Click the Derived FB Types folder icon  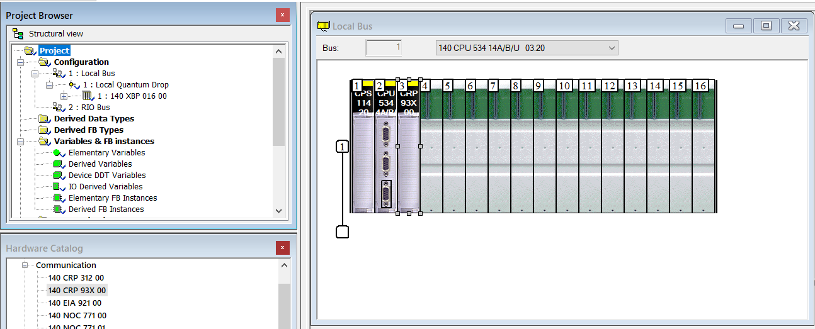45,130
